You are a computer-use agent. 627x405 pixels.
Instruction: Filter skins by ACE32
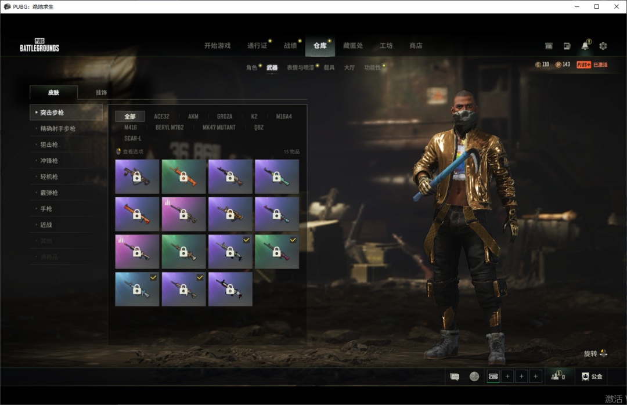coord(161,117)
